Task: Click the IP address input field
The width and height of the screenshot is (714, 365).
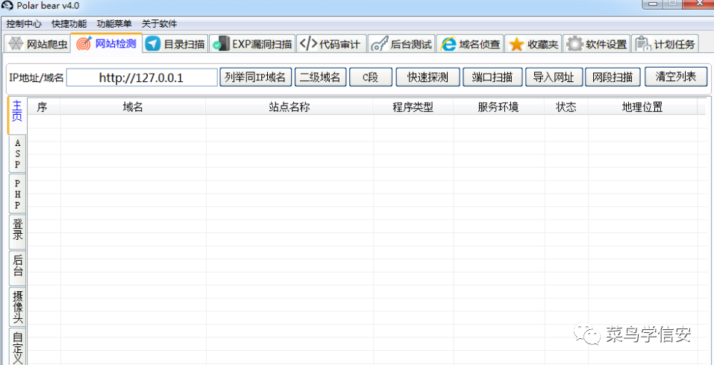Action: (141, 78)
